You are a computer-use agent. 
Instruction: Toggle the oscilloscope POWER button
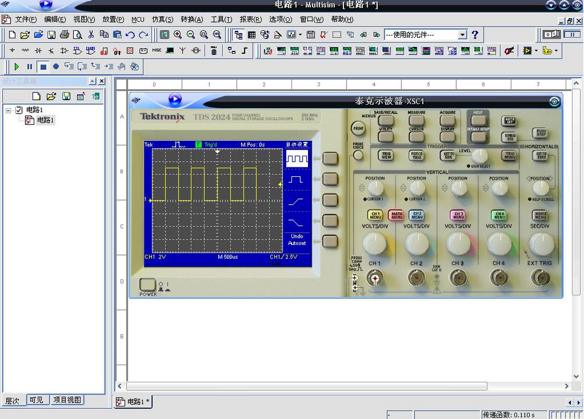[x=147, y=285]
